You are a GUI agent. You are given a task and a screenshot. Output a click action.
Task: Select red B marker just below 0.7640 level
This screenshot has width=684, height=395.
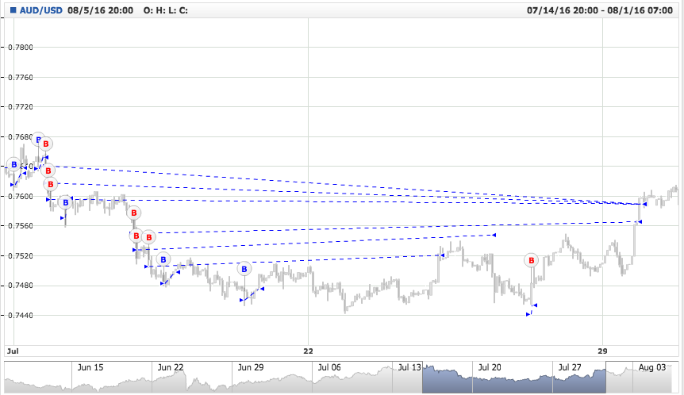48,171
